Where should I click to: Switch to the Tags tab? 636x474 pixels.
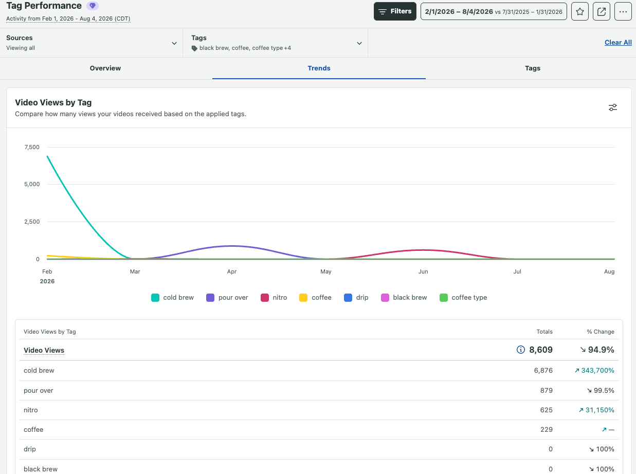click(533, 68)
